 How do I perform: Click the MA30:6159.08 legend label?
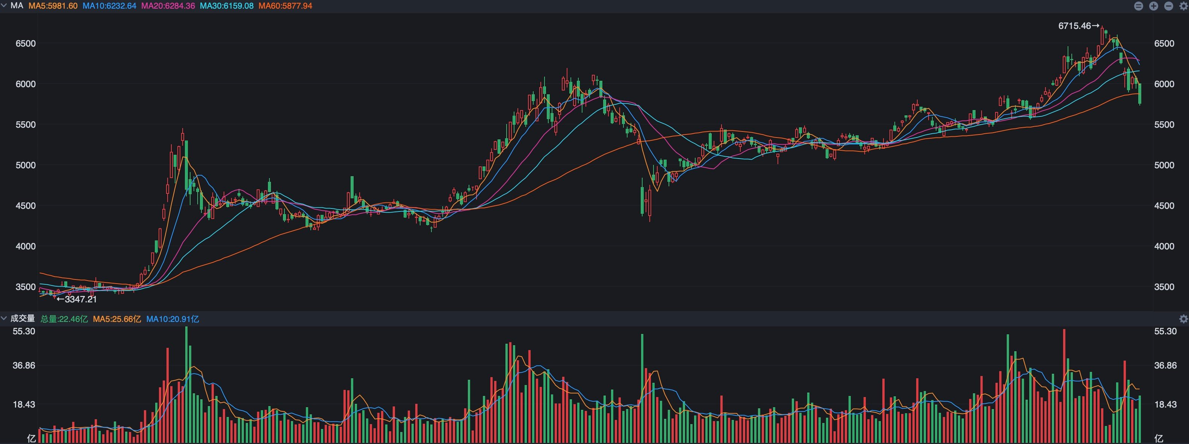pyautogui.click(x=227, y=6)
